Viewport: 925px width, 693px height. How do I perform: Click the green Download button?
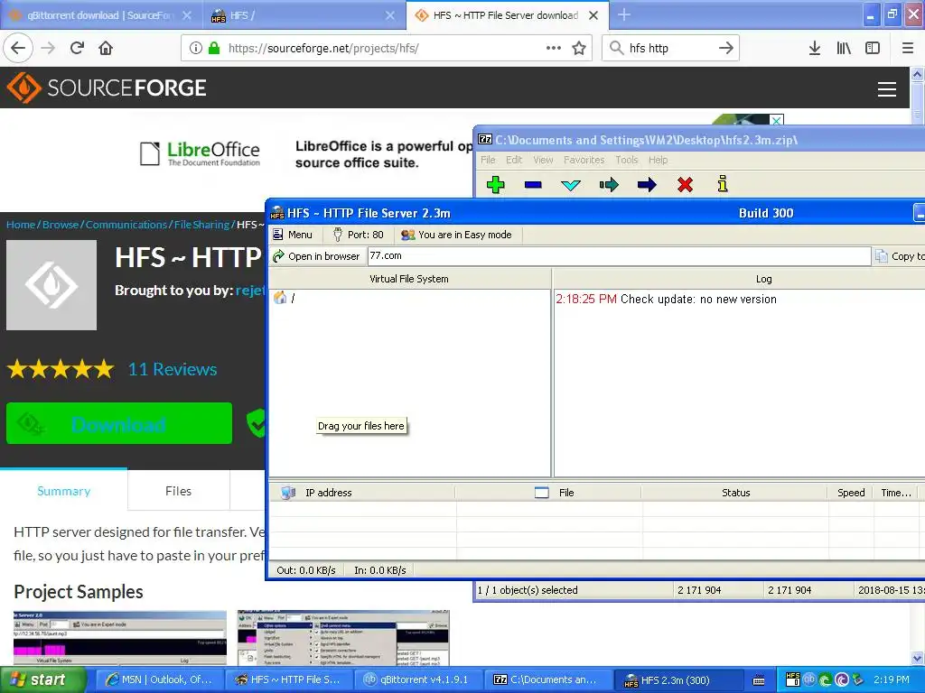pos(119,423)
